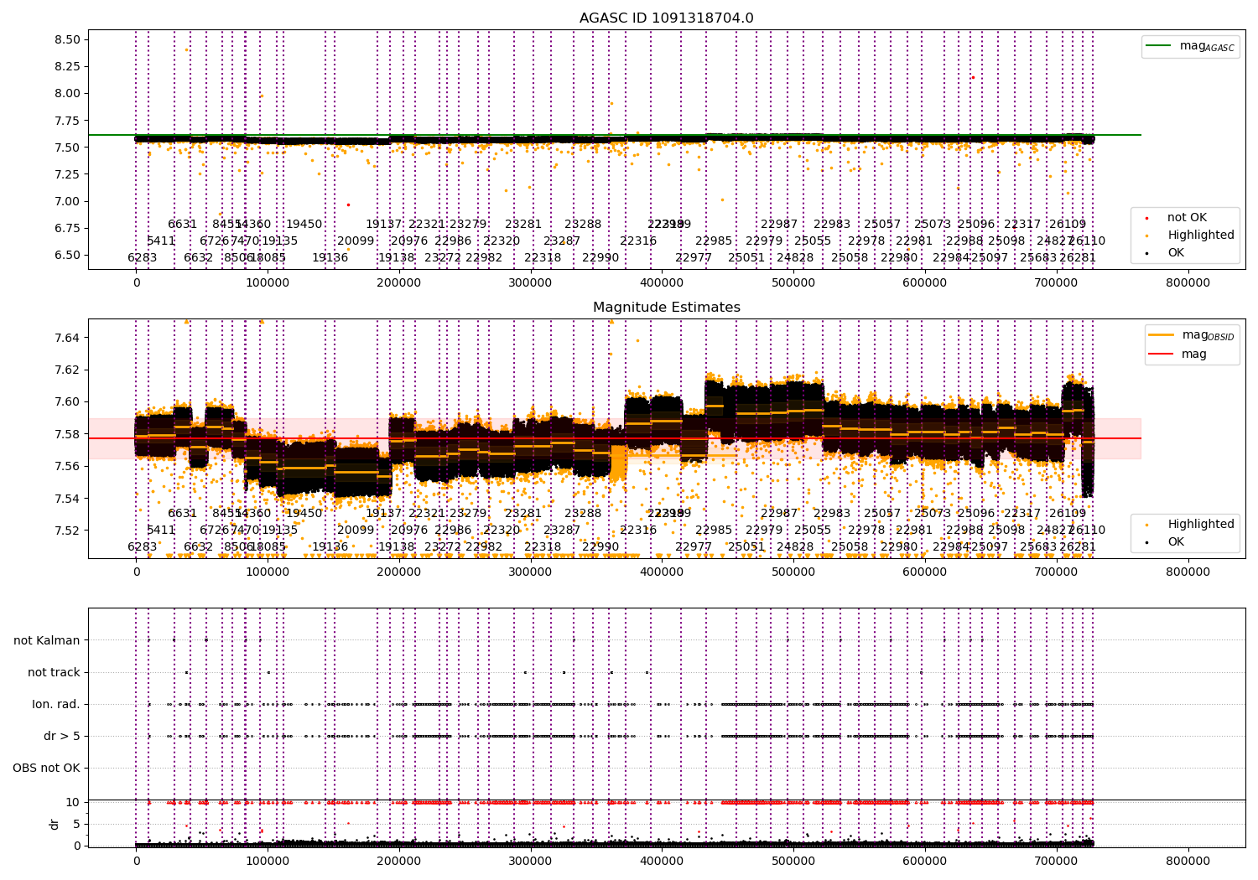Viewport: 1258px width, 880px height.
Task: Click the 'Ion. rad.' axis label
Action: tap(56, 705)
